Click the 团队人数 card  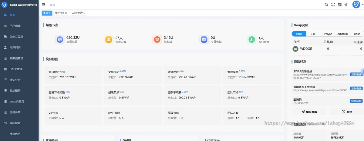252,116
